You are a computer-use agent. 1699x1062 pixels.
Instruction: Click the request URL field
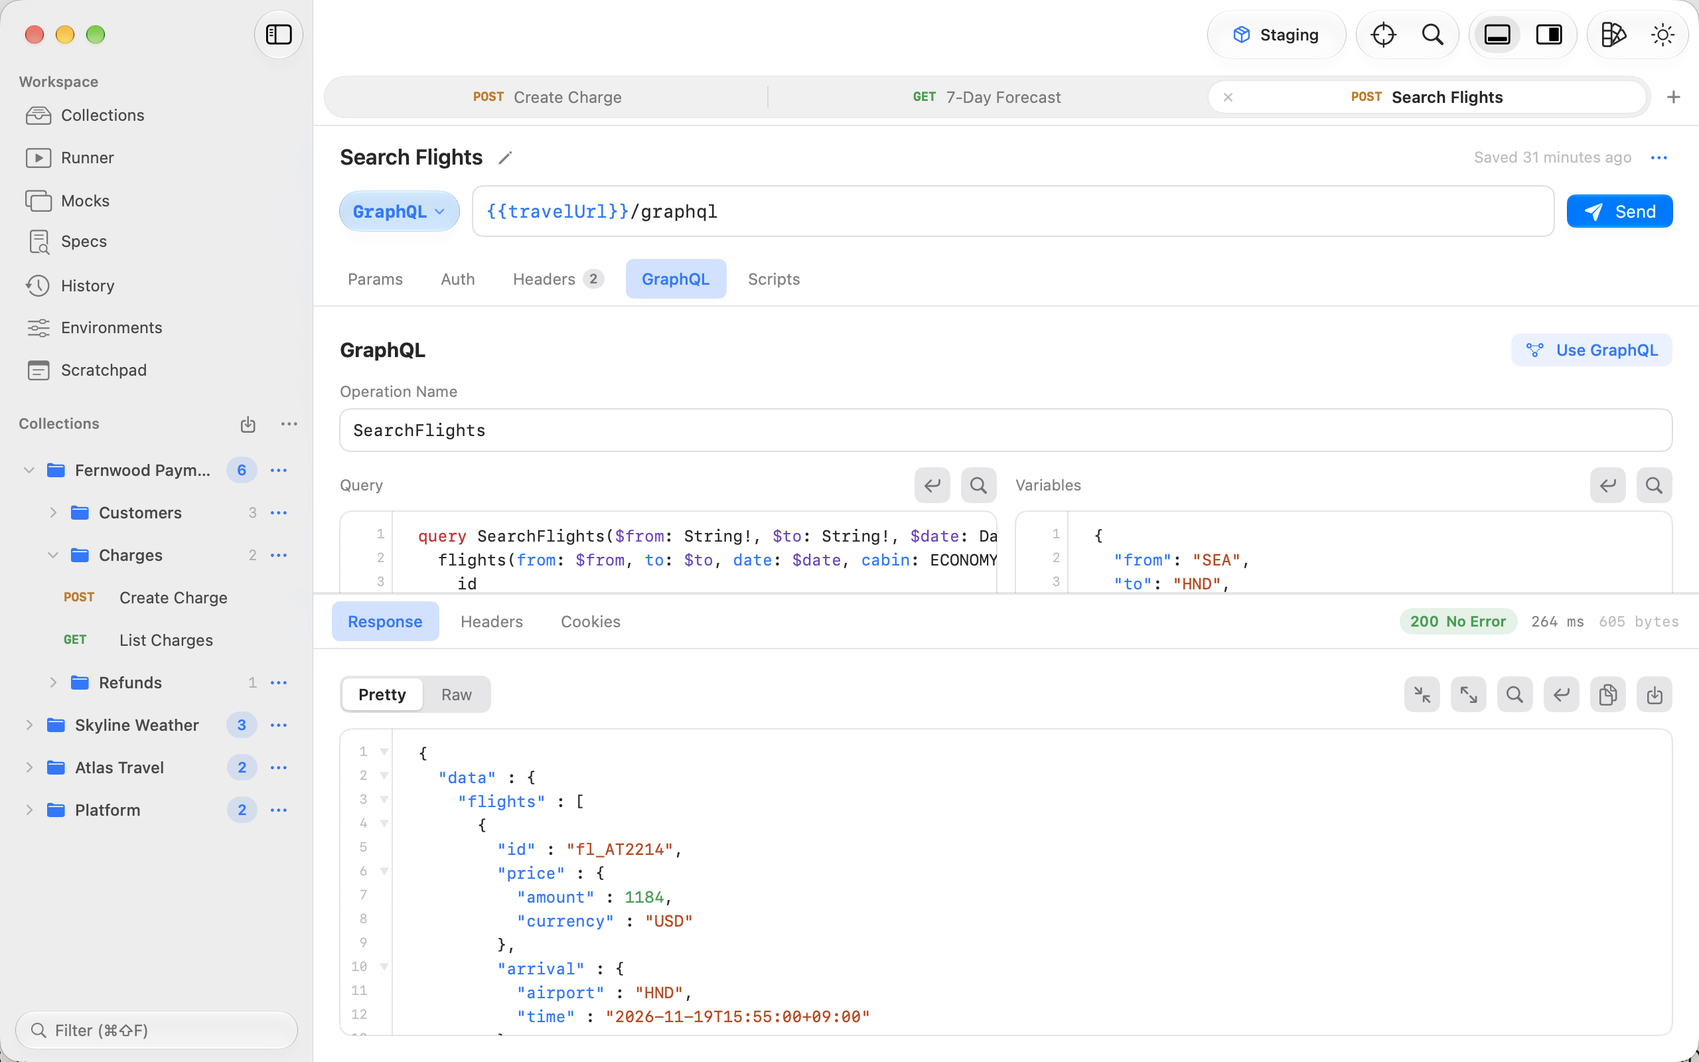click(x=1013, y=212)
